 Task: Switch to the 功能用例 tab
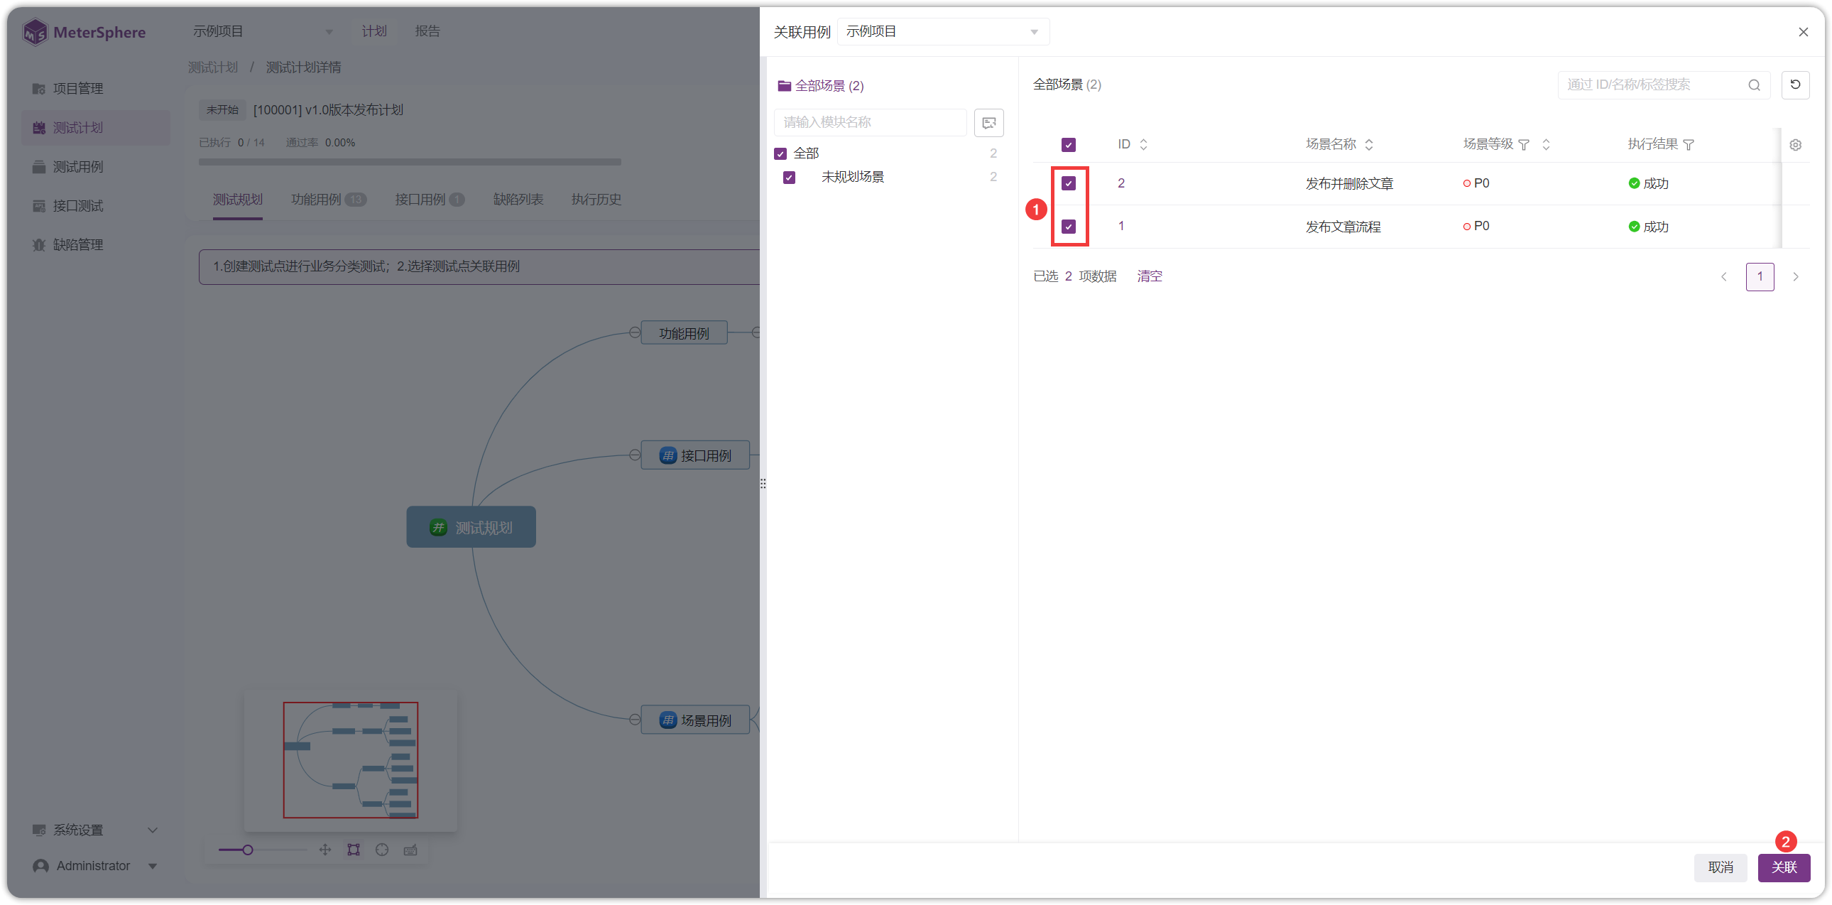click(x=328, y=199)
